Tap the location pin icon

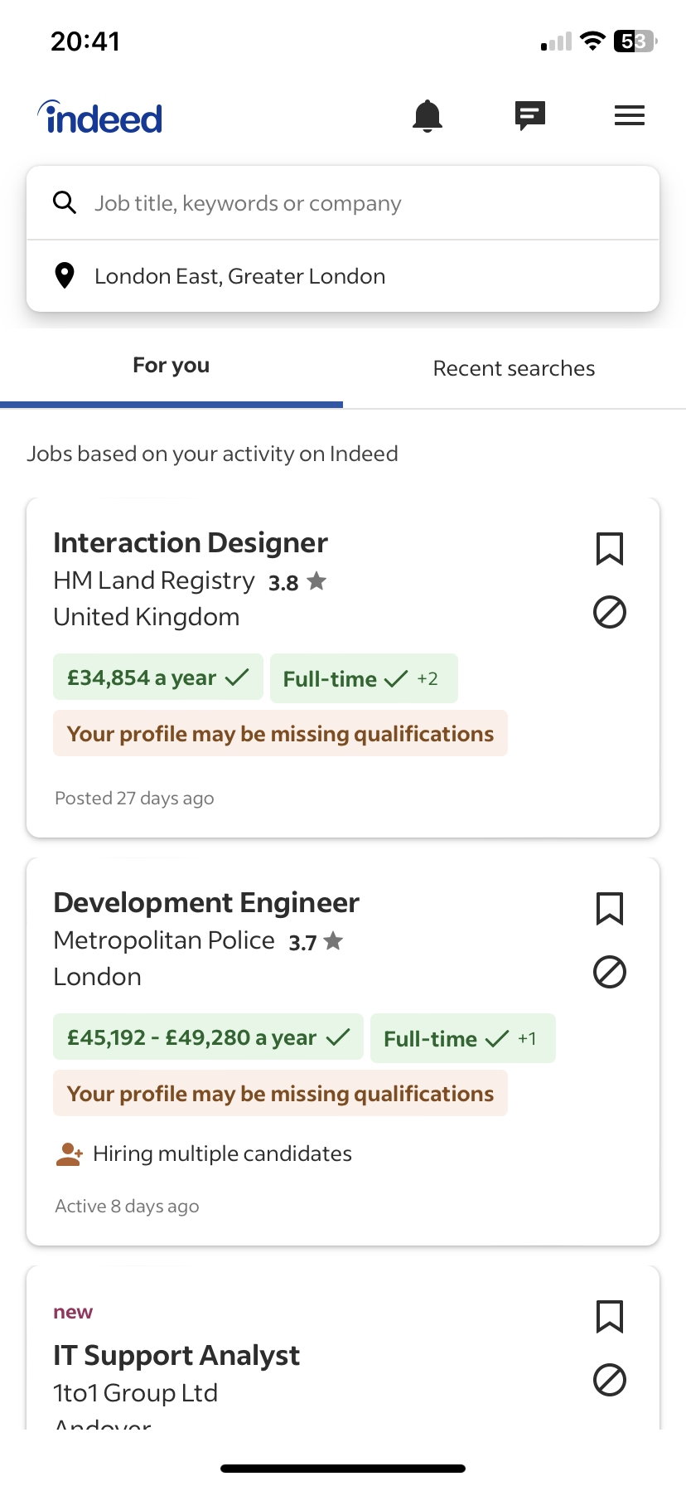(x=65, y=275)
